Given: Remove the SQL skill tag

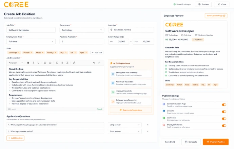Looking at the screenshot, I should 66,52.
